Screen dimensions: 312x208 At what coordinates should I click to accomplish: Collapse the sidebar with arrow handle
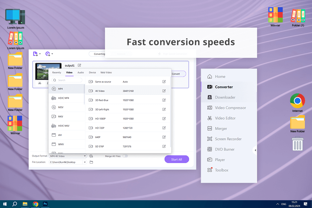(x=255, y=150)
